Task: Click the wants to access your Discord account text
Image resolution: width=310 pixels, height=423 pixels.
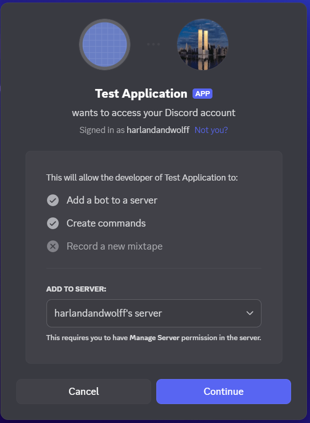Action: click(x=154, y=113)
